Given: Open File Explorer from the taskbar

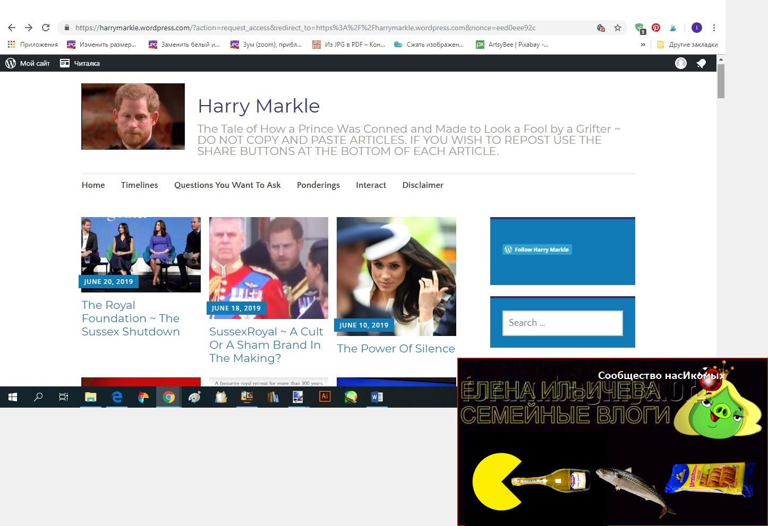Looking at the screenshot, I should click(91, 397).
